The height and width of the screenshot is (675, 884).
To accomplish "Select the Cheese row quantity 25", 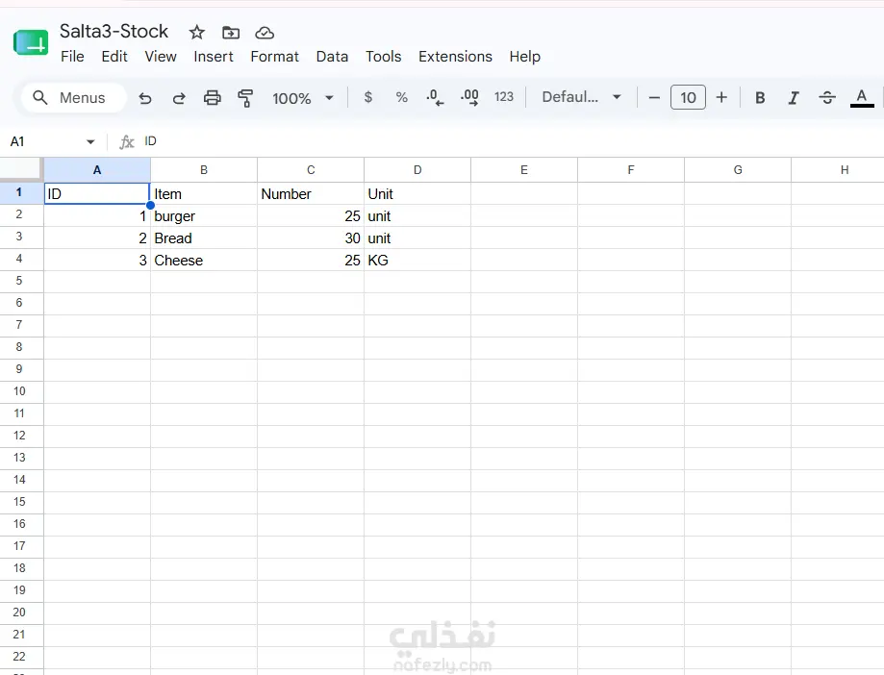I will [x=311, y=261].
